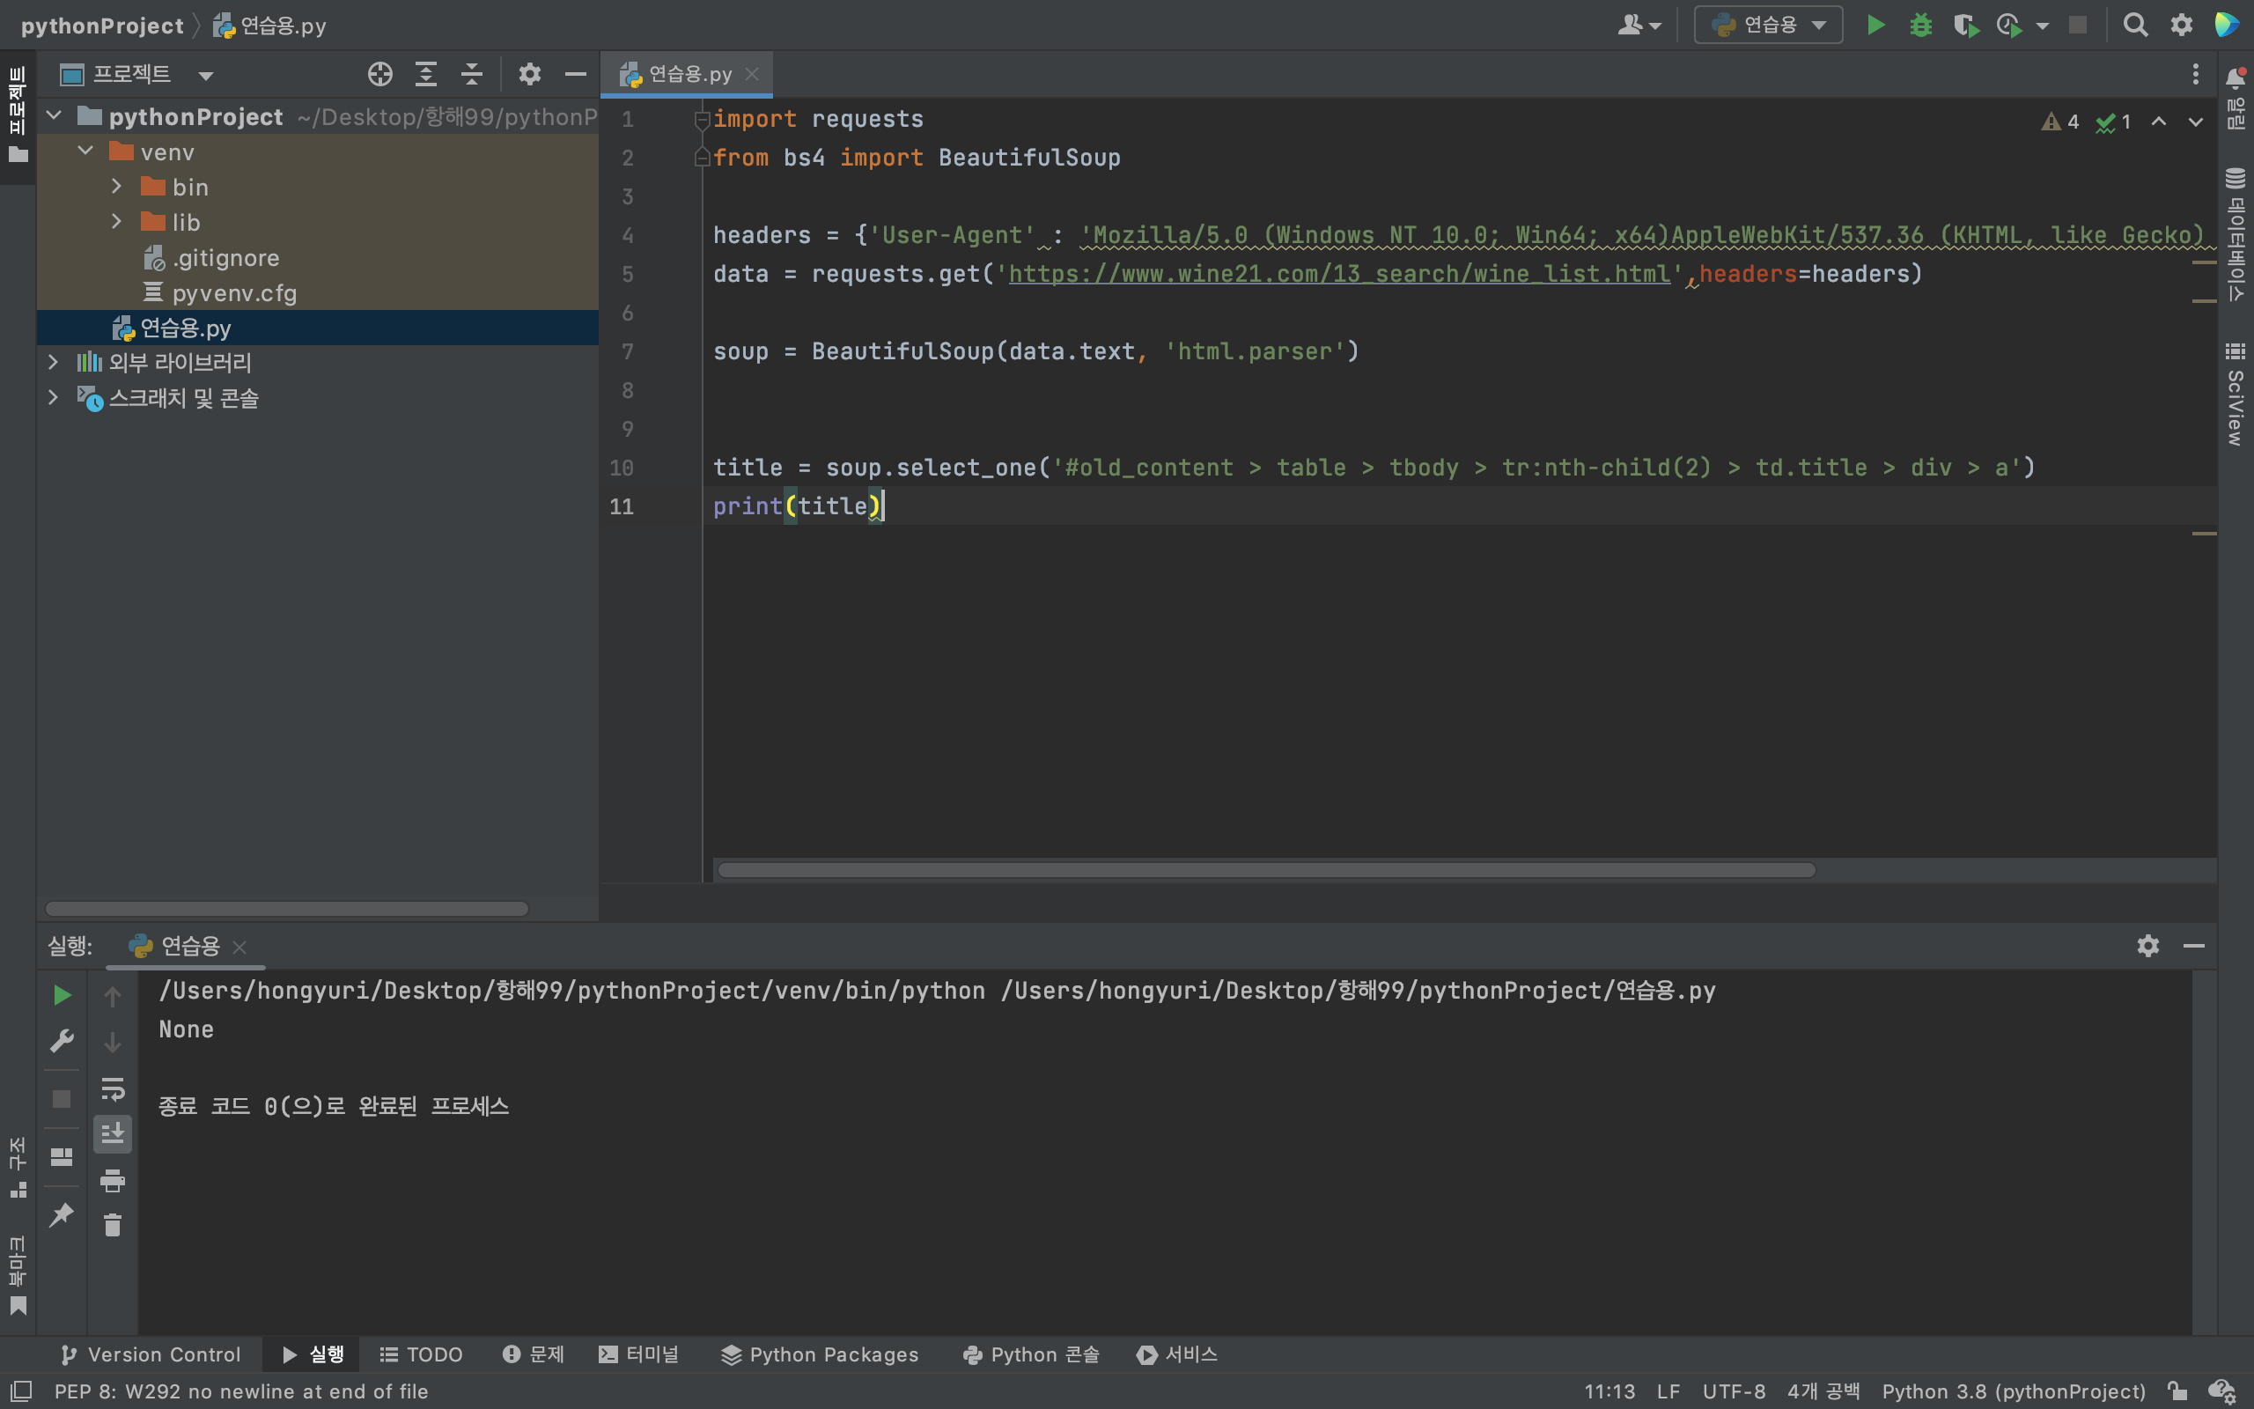Open the user account icon menu
The image size is (2254, 1409).
1639,26
